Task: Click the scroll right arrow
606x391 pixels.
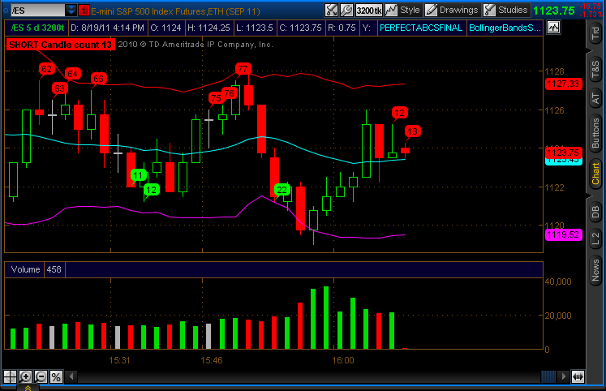Action: 564,376
